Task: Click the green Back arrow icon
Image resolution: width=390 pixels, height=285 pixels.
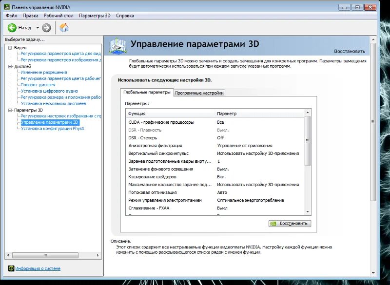Action: (12, 28)
